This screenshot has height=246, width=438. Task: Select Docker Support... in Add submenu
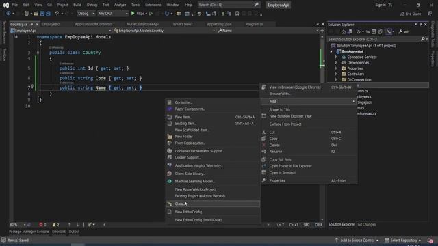(x=213, y=158)
